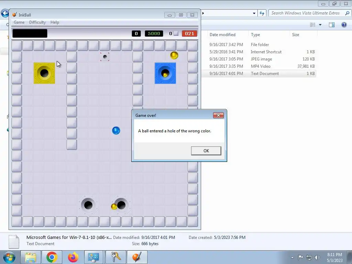Click the red 021 timer display
This screenshot has width=352, height=264.
(x=189, y=33)
